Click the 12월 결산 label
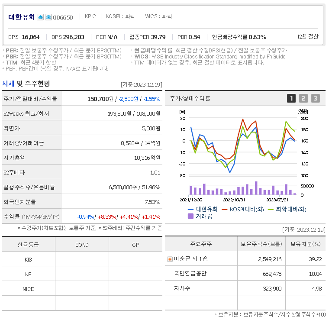329x320 pixels. [x=308, y=37]
